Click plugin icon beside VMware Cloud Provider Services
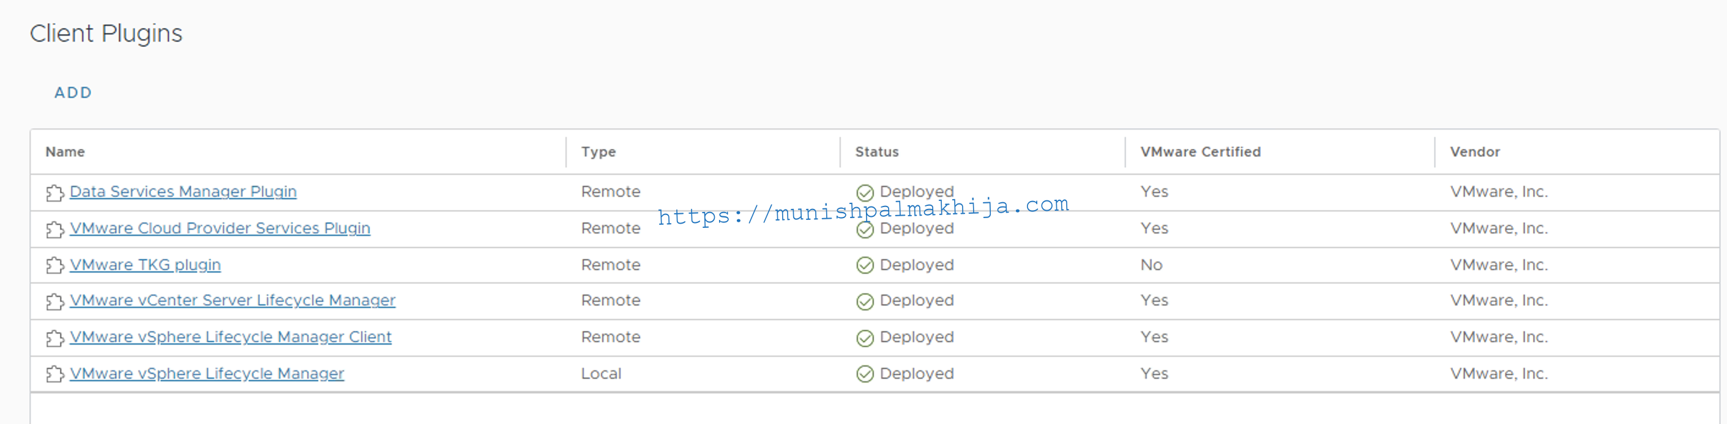Image resolution: width=1727 pixels, height=424 pixels. point(55,230)
